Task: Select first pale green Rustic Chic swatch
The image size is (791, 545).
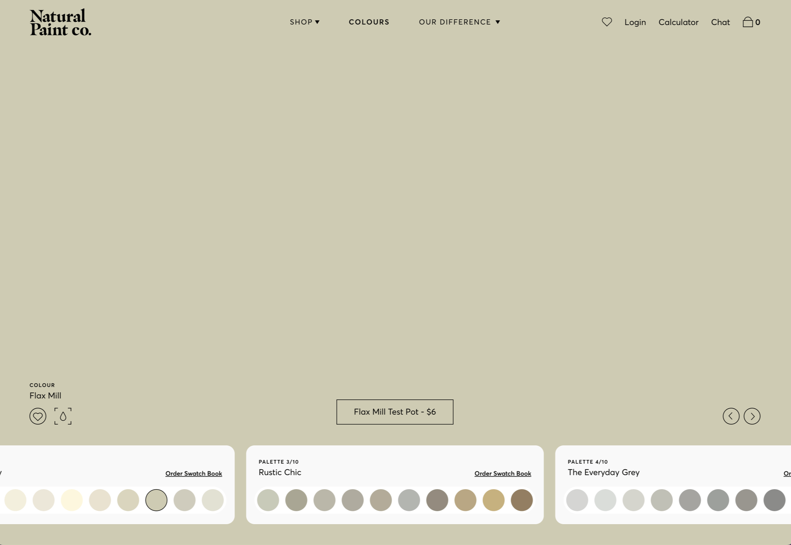Action: click(x=268, y=500)
